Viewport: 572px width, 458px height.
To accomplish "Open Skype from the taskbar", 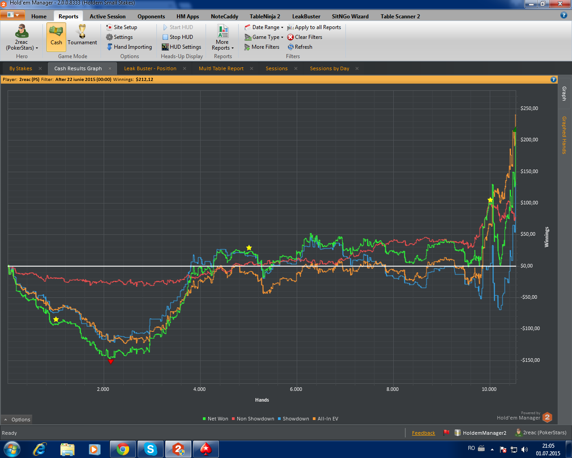I will click(x=151, y=449).
